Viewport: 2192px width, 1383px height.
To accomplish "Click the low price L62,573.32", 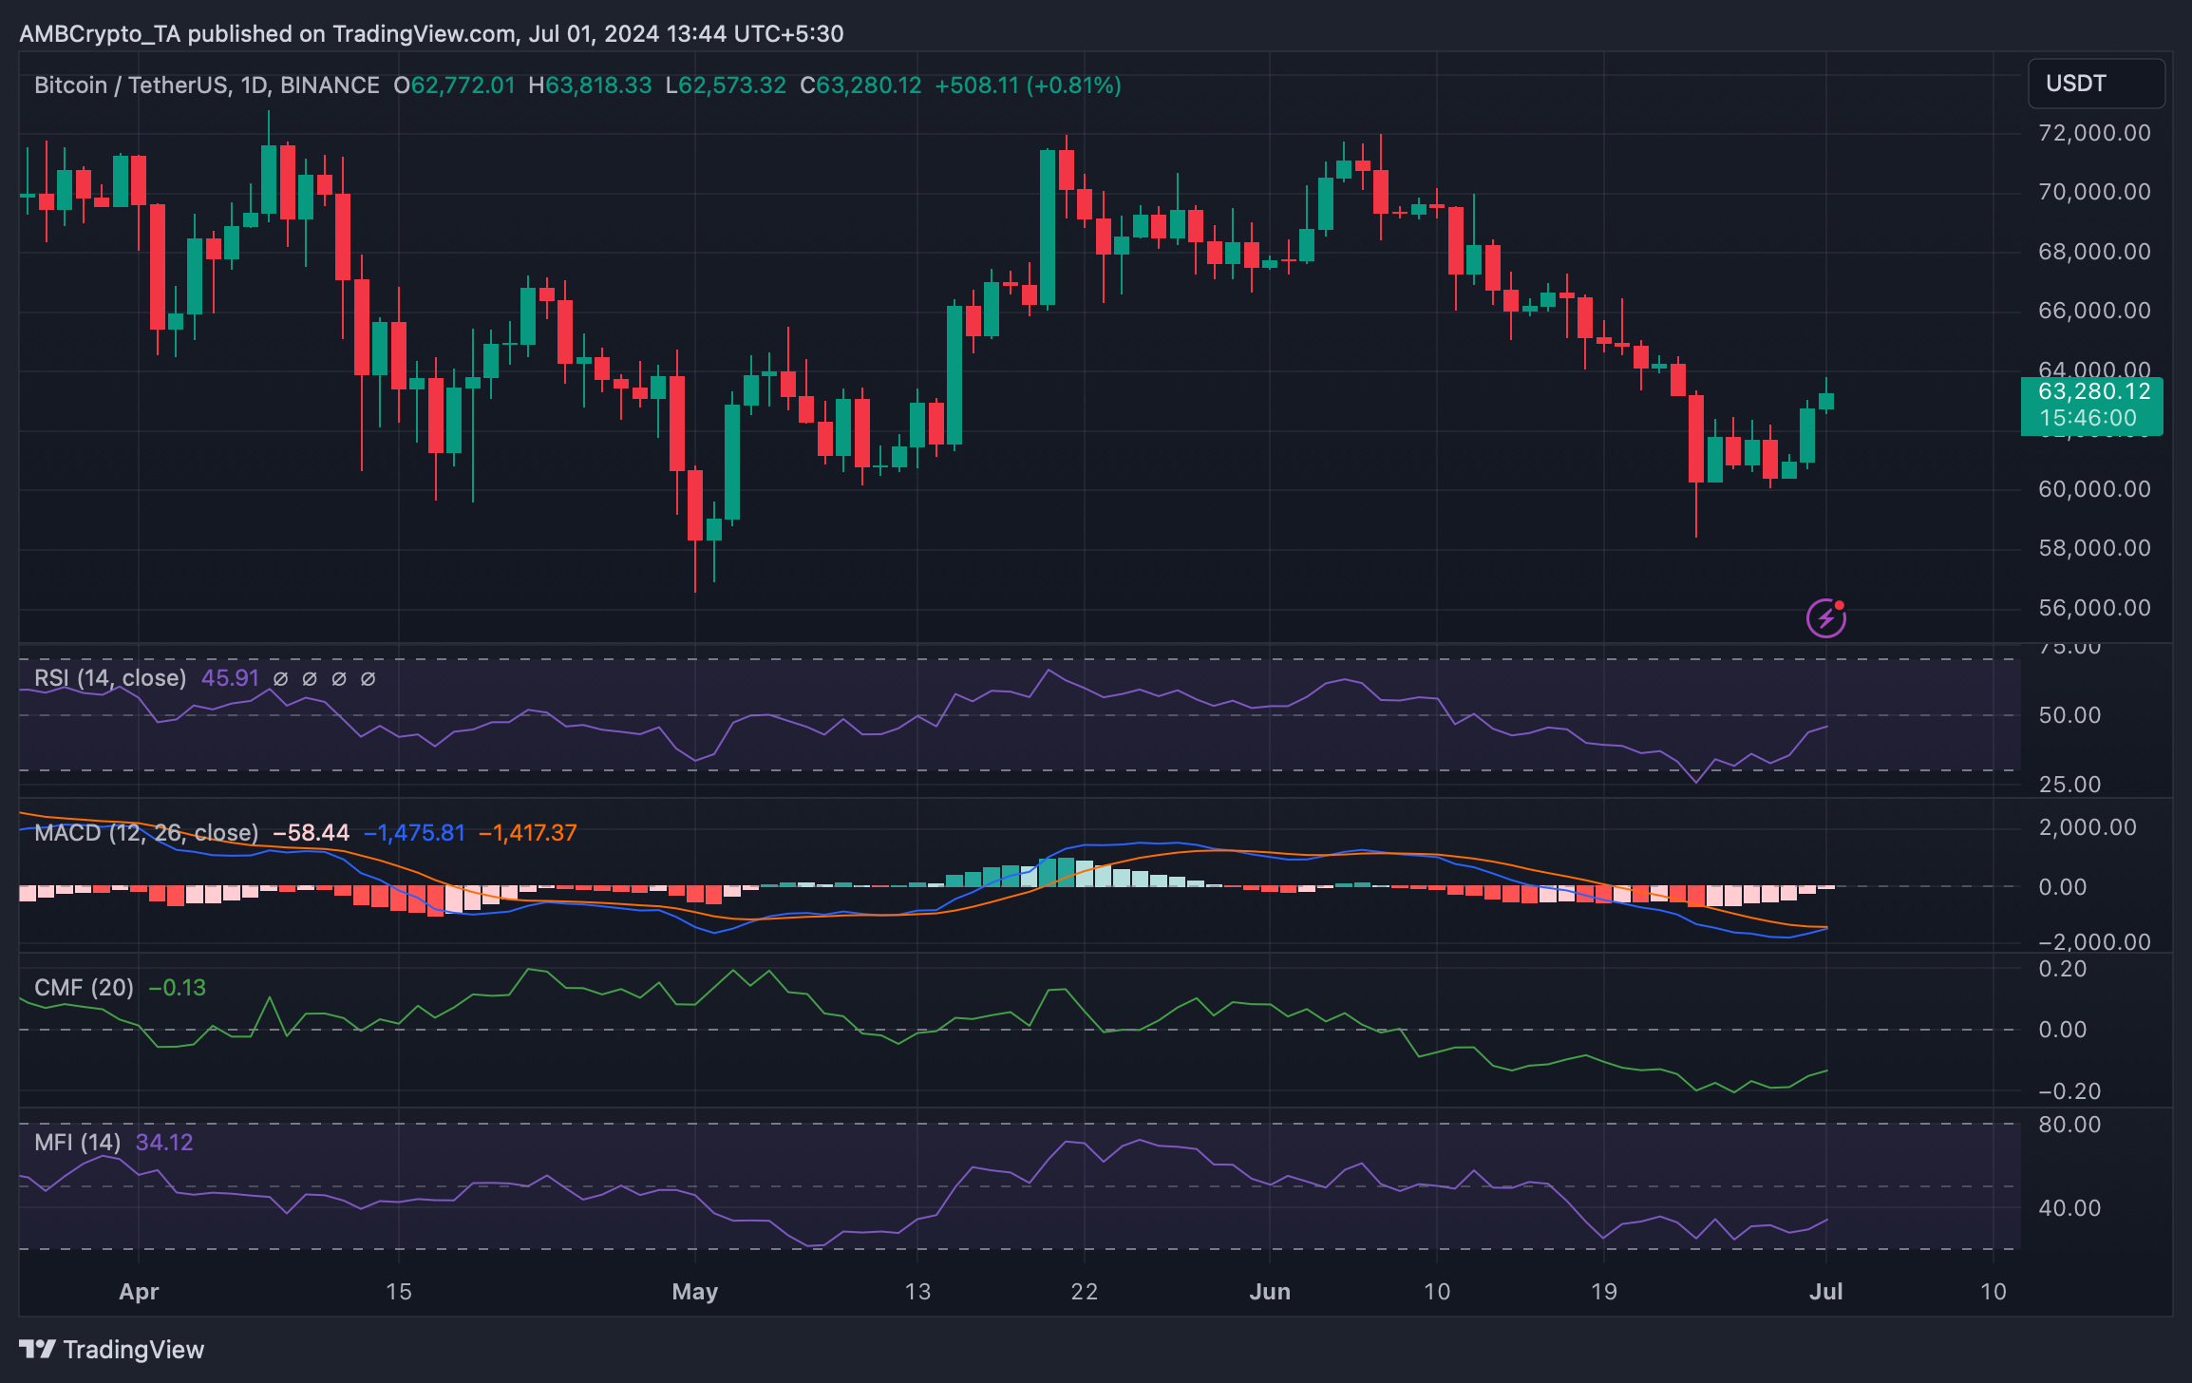I will coord(726,85).
